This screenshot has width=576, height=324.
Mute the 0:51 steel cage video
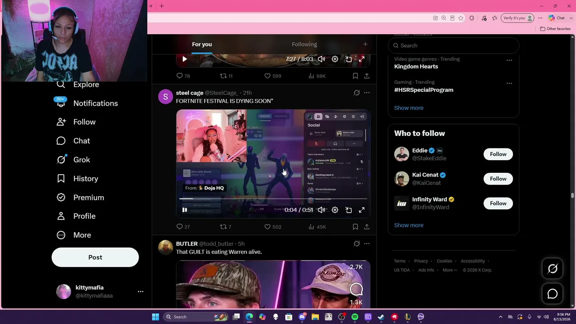321,210
